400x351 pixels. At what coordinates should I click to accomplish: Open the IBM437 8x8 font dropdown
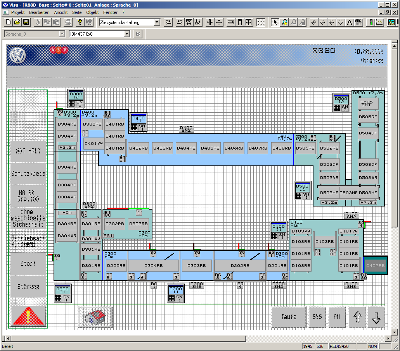pos(126,34)
